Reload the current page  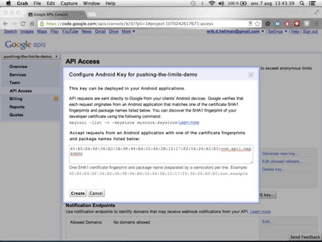pyautogui.click(x=23, y=24)
